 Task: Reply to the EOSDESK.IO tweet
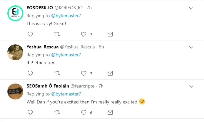(30, 34)
